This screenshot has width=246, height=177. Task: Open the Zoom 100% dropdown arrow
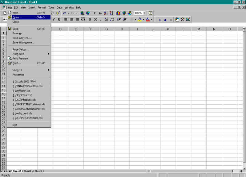coord(144,13)
